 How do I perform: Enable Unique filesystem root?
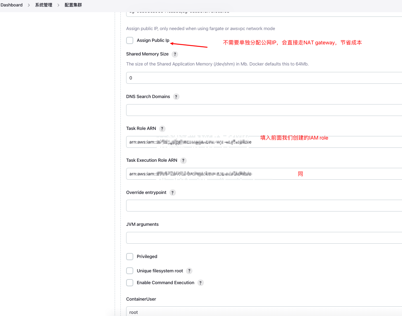click(129, 271)
